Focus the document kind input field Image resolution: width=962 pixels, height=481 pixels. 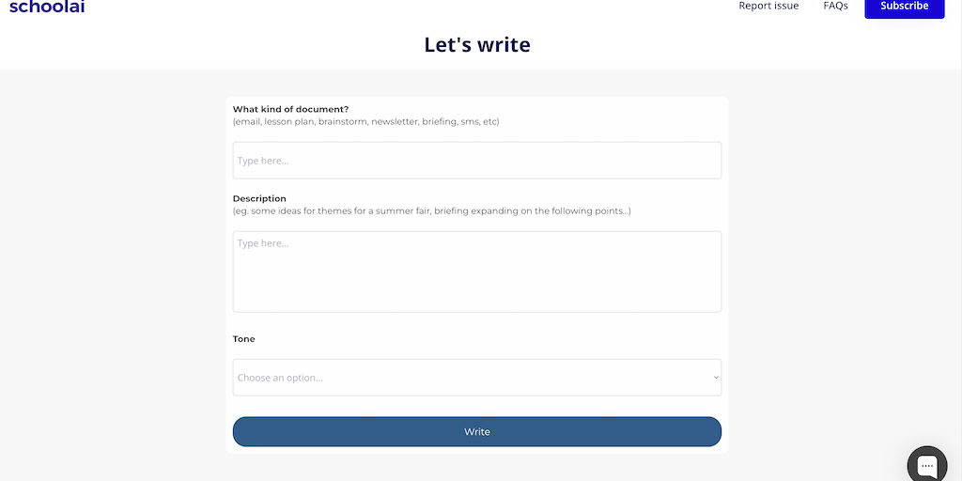coord(476,161)
